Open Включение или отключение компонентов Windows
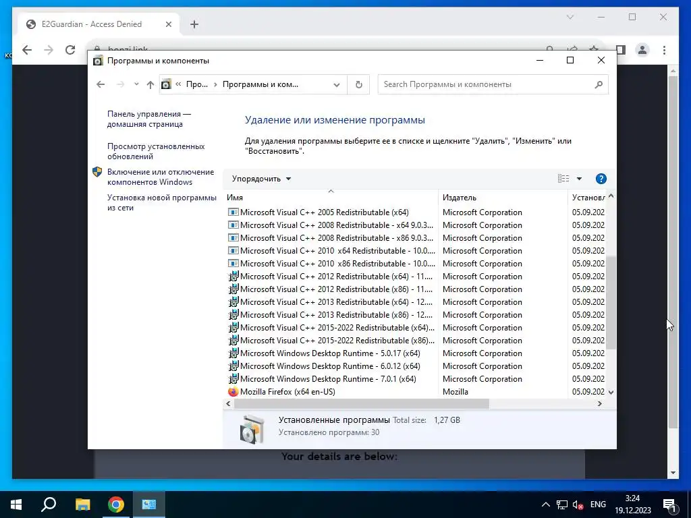The width and height of the screenshot is (691, 518). point(161,177)
